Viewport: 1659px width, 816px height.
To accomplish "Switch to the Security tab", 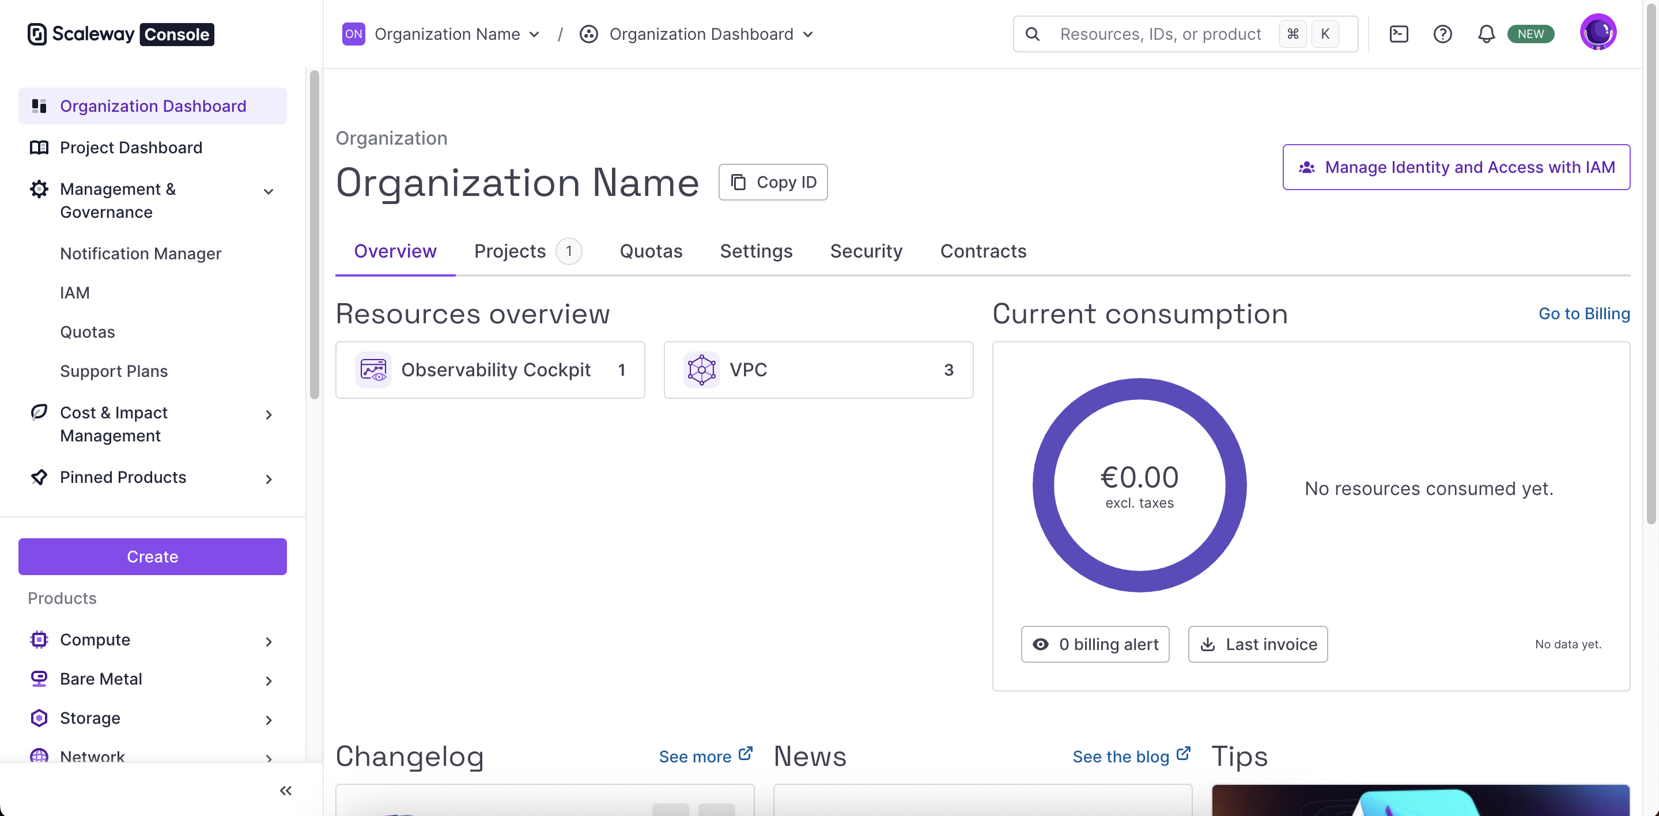I will tap(866, 251).
